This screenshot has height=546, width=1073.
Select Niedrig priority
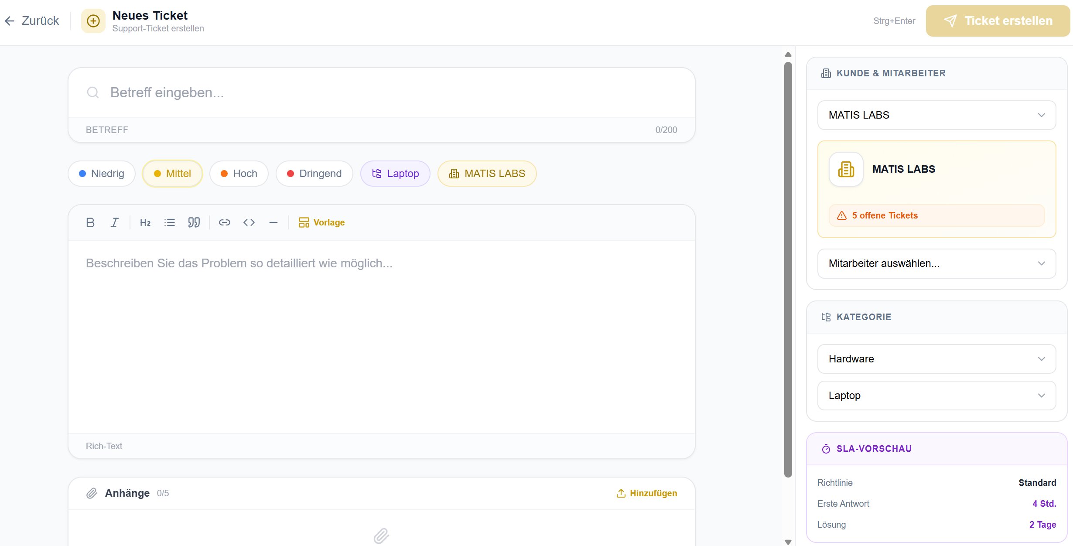click(x=102, y=174)
